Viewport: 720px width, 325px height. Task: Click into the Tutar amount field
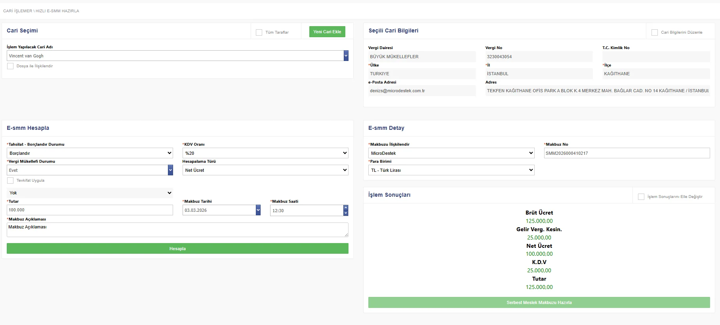90,210
